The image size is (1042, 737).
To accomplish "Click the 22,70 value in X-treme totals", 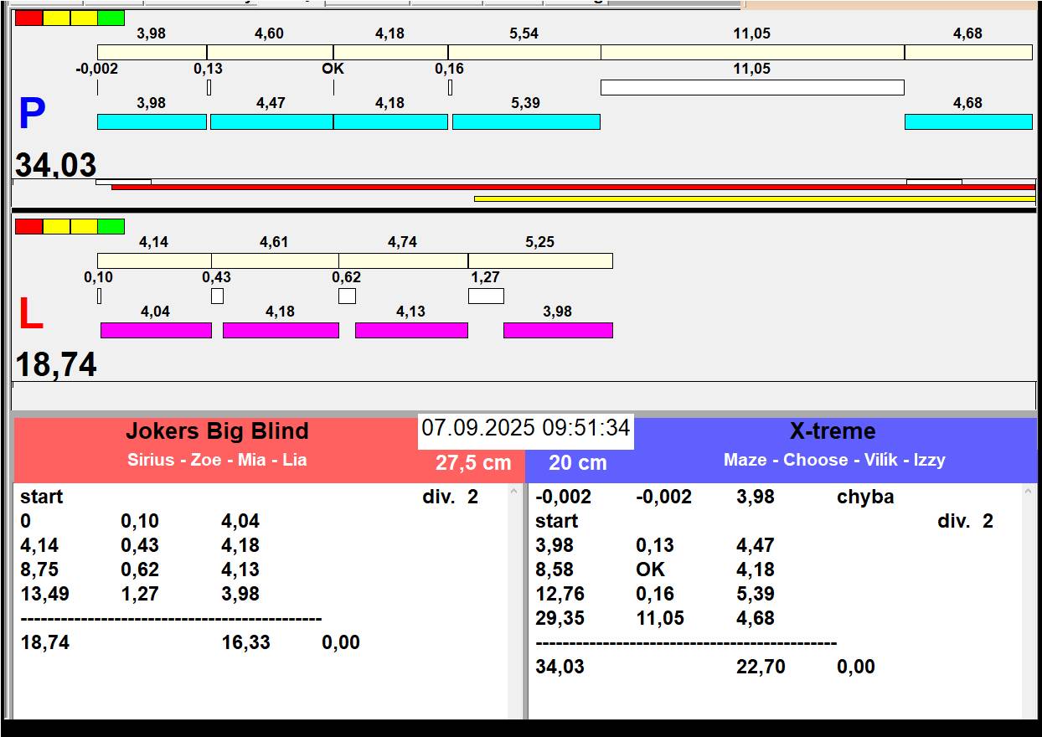I will point(761,667).
